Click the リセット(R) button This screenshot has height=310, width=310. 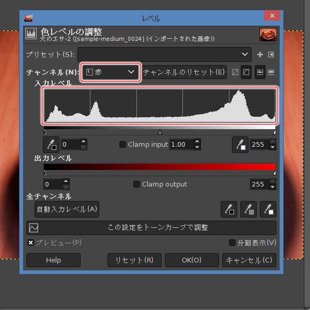[134, 260]
